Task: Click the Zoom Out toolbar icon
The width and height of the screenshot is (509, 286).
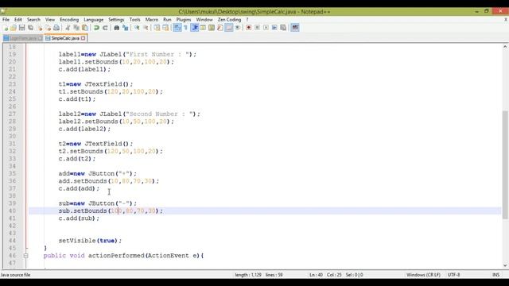Action: pos(146,28)
